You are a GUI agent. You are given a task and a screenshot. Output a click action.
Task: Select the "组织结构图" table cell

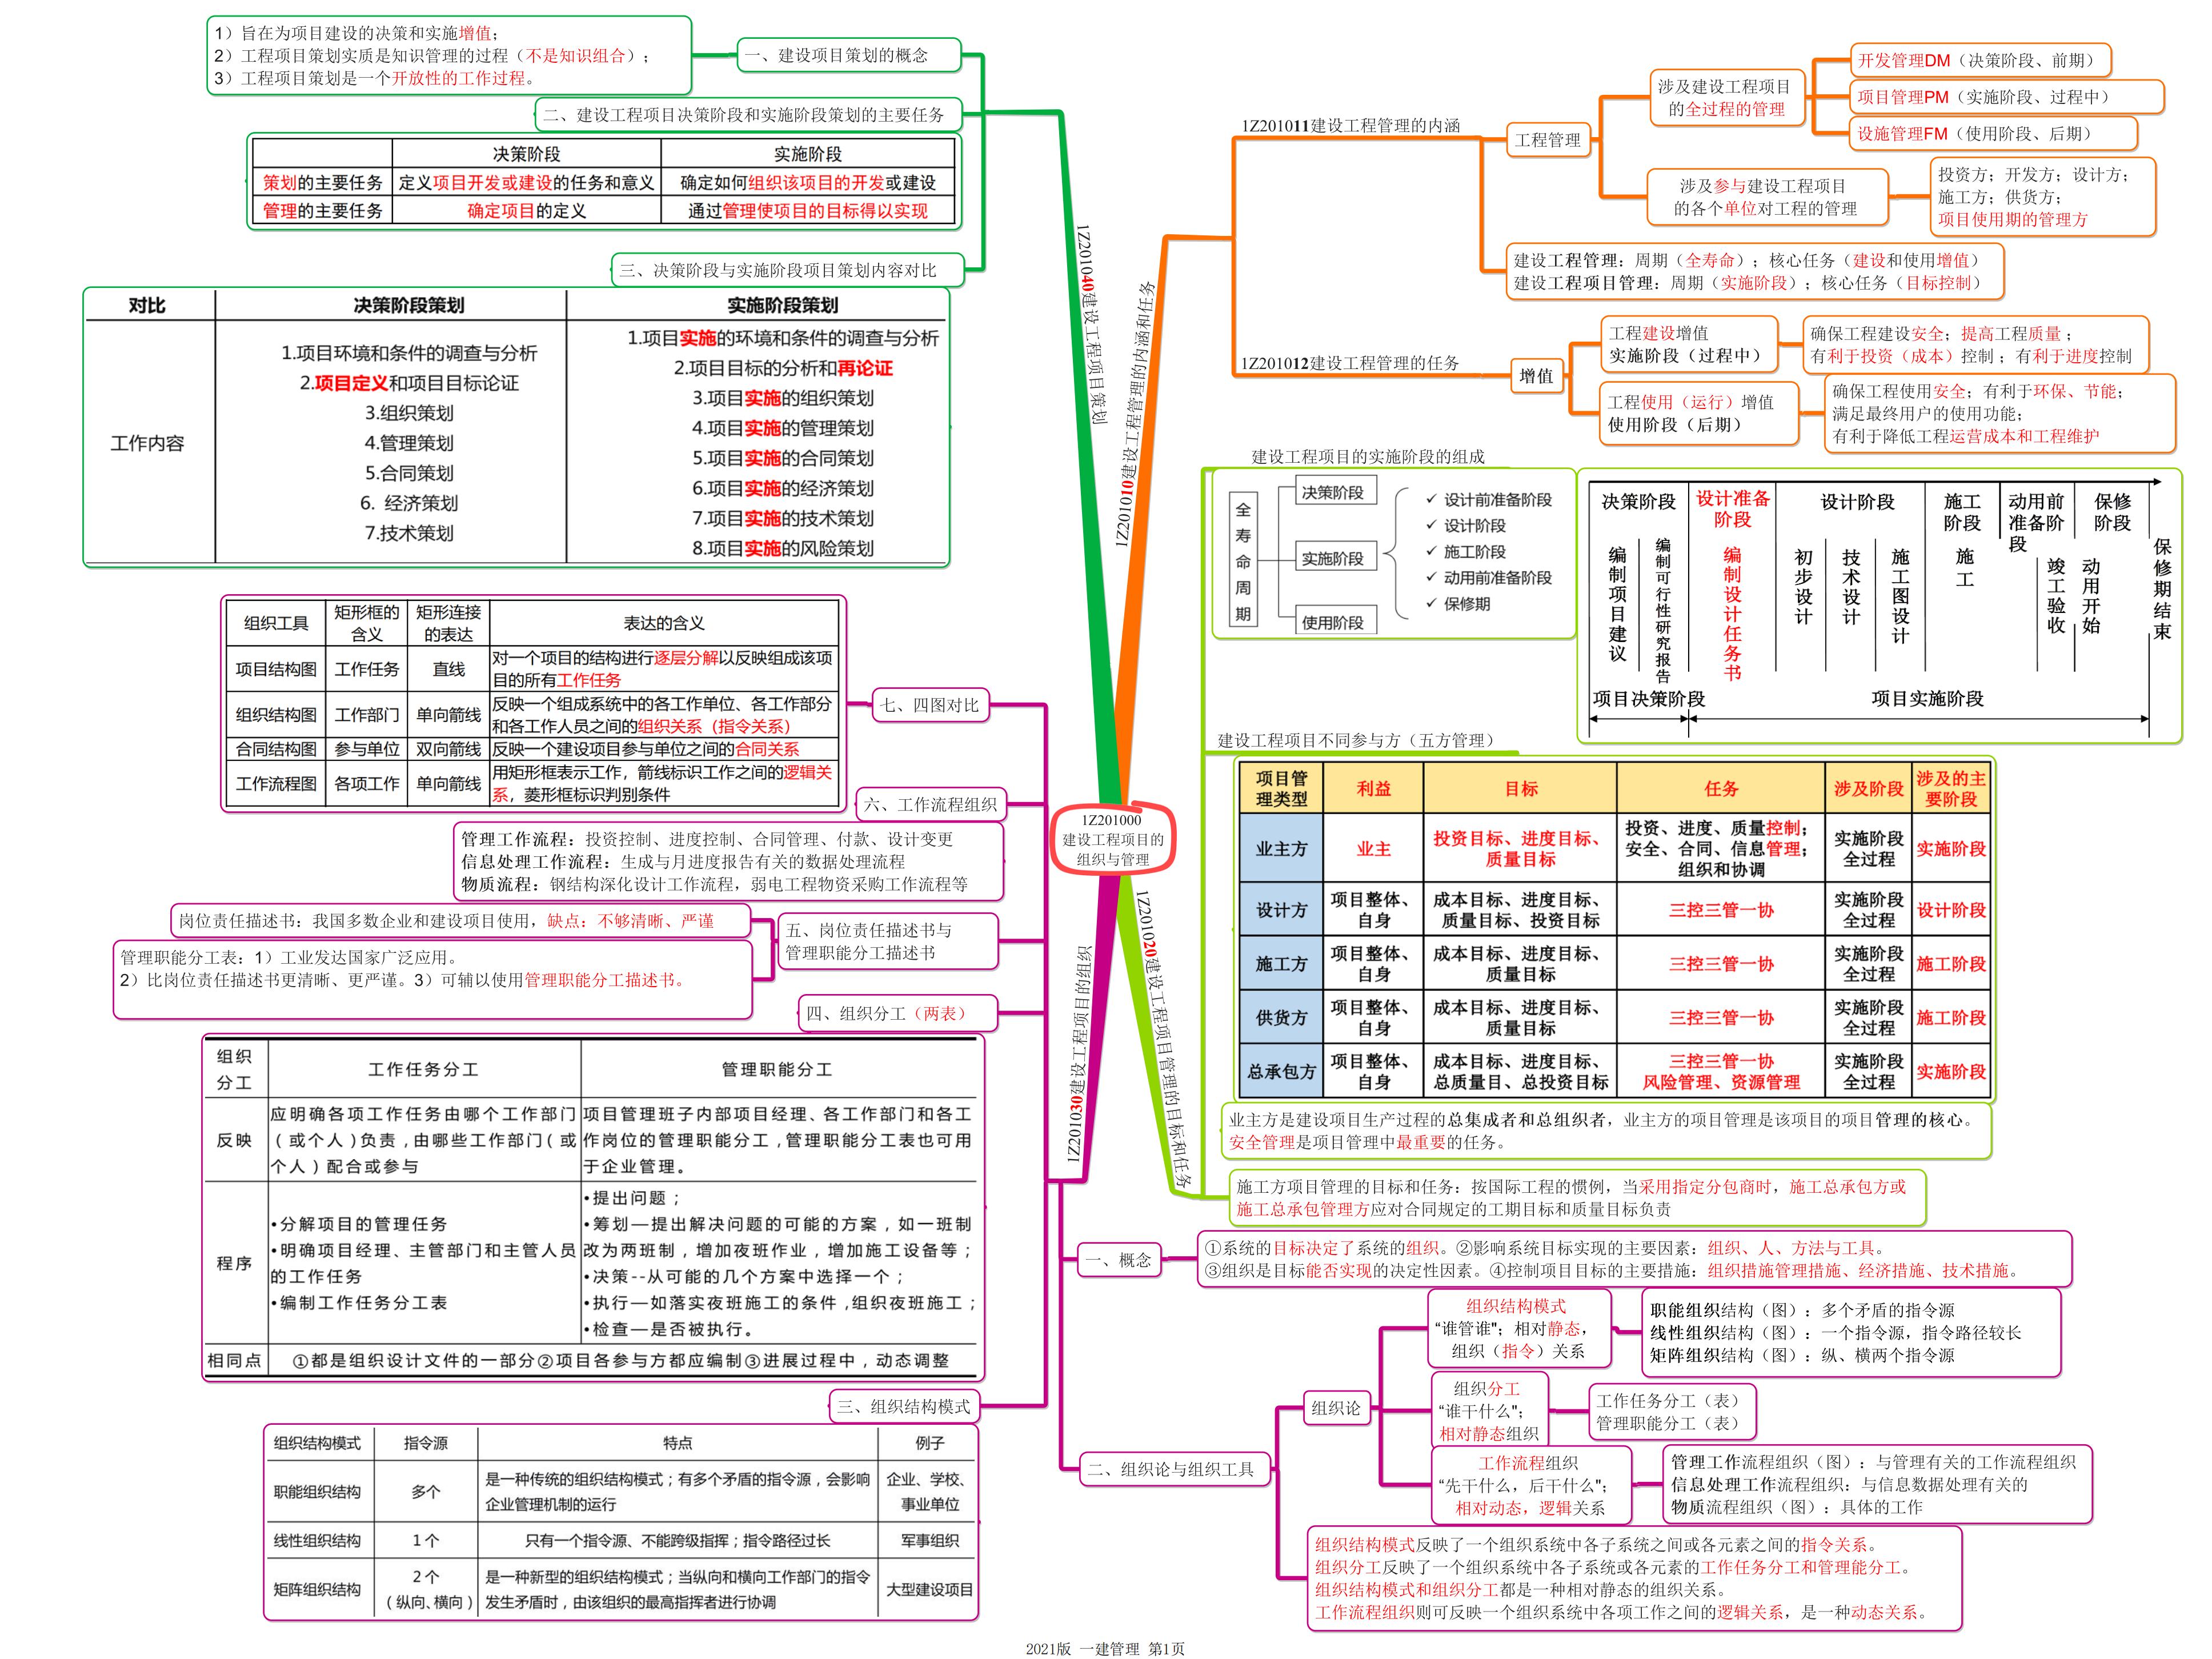(x=276, y=715)
